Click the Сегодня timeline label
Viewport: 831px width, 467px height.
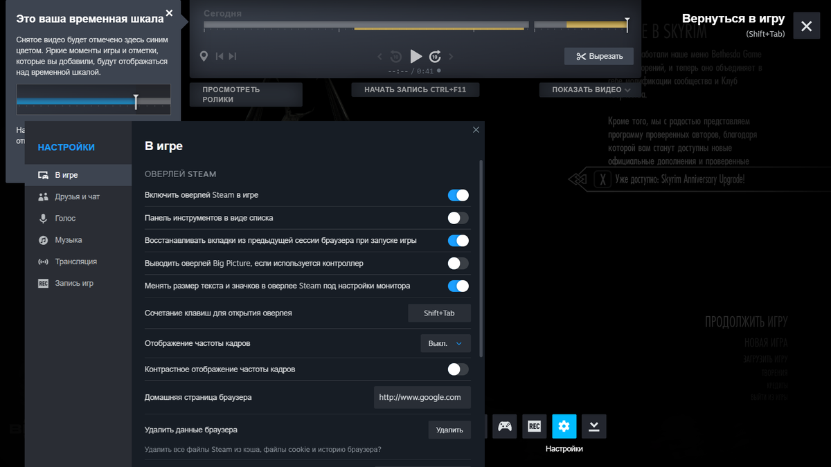pyautogui.click(x=222, y=14)
